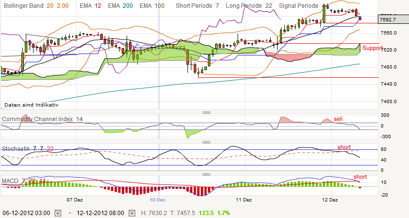Image resolution: width=409 pixels, height=218 pixels.
Task: Click the green percentage change 1.7%
Action: pyautogui.click(x=223, y=213)
